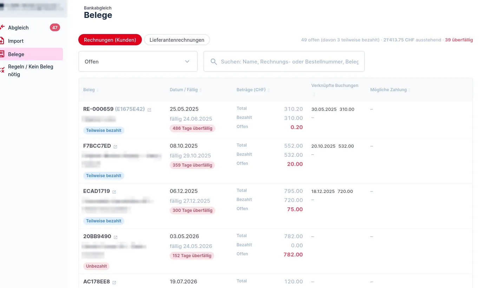This screenshot has height=288, width=479.
Task: Click linked booking 18.12.2025 720.00
Action: point(332,192)
